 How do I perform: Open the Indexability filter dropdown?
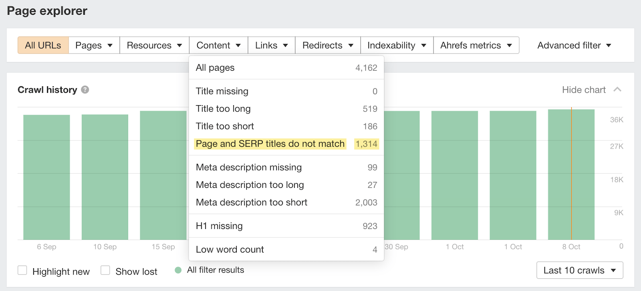(x=397, y=46)
